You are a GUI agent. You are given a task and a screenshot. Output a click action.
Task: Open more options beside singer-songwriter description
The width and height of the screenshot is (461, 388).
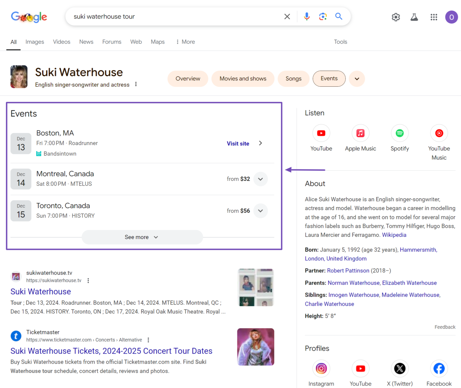pos(136,84)
